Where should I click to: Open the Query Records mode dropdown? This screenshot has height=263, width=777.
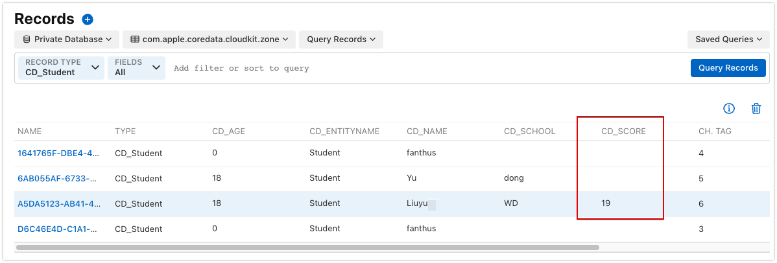click(x=341, y=40)
